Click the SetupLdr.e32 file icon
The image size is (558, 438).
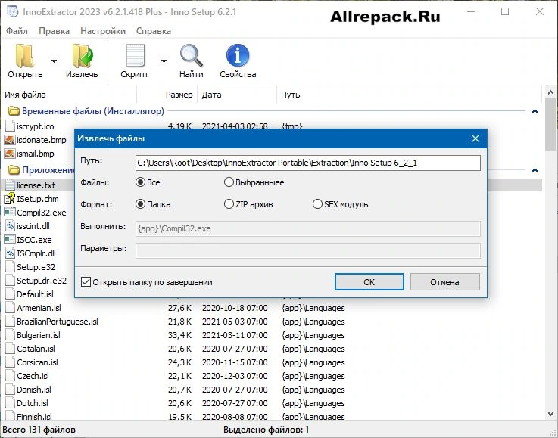[10, 280]
